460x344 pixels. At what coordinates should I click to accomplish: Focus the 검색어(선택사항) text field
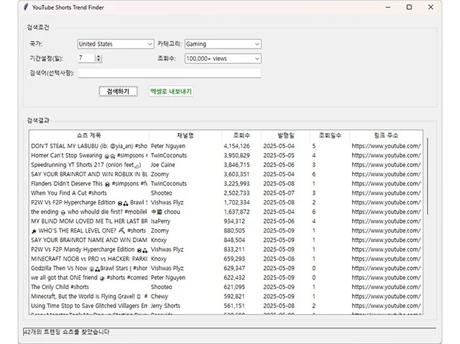[x=169, y=73]
